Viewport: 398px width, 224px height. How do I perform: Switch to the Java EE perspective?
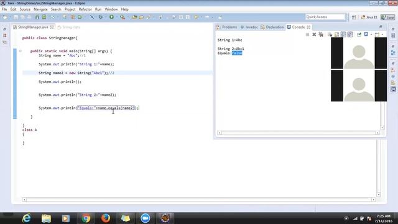pyautogui.click(x=369, y=17)
